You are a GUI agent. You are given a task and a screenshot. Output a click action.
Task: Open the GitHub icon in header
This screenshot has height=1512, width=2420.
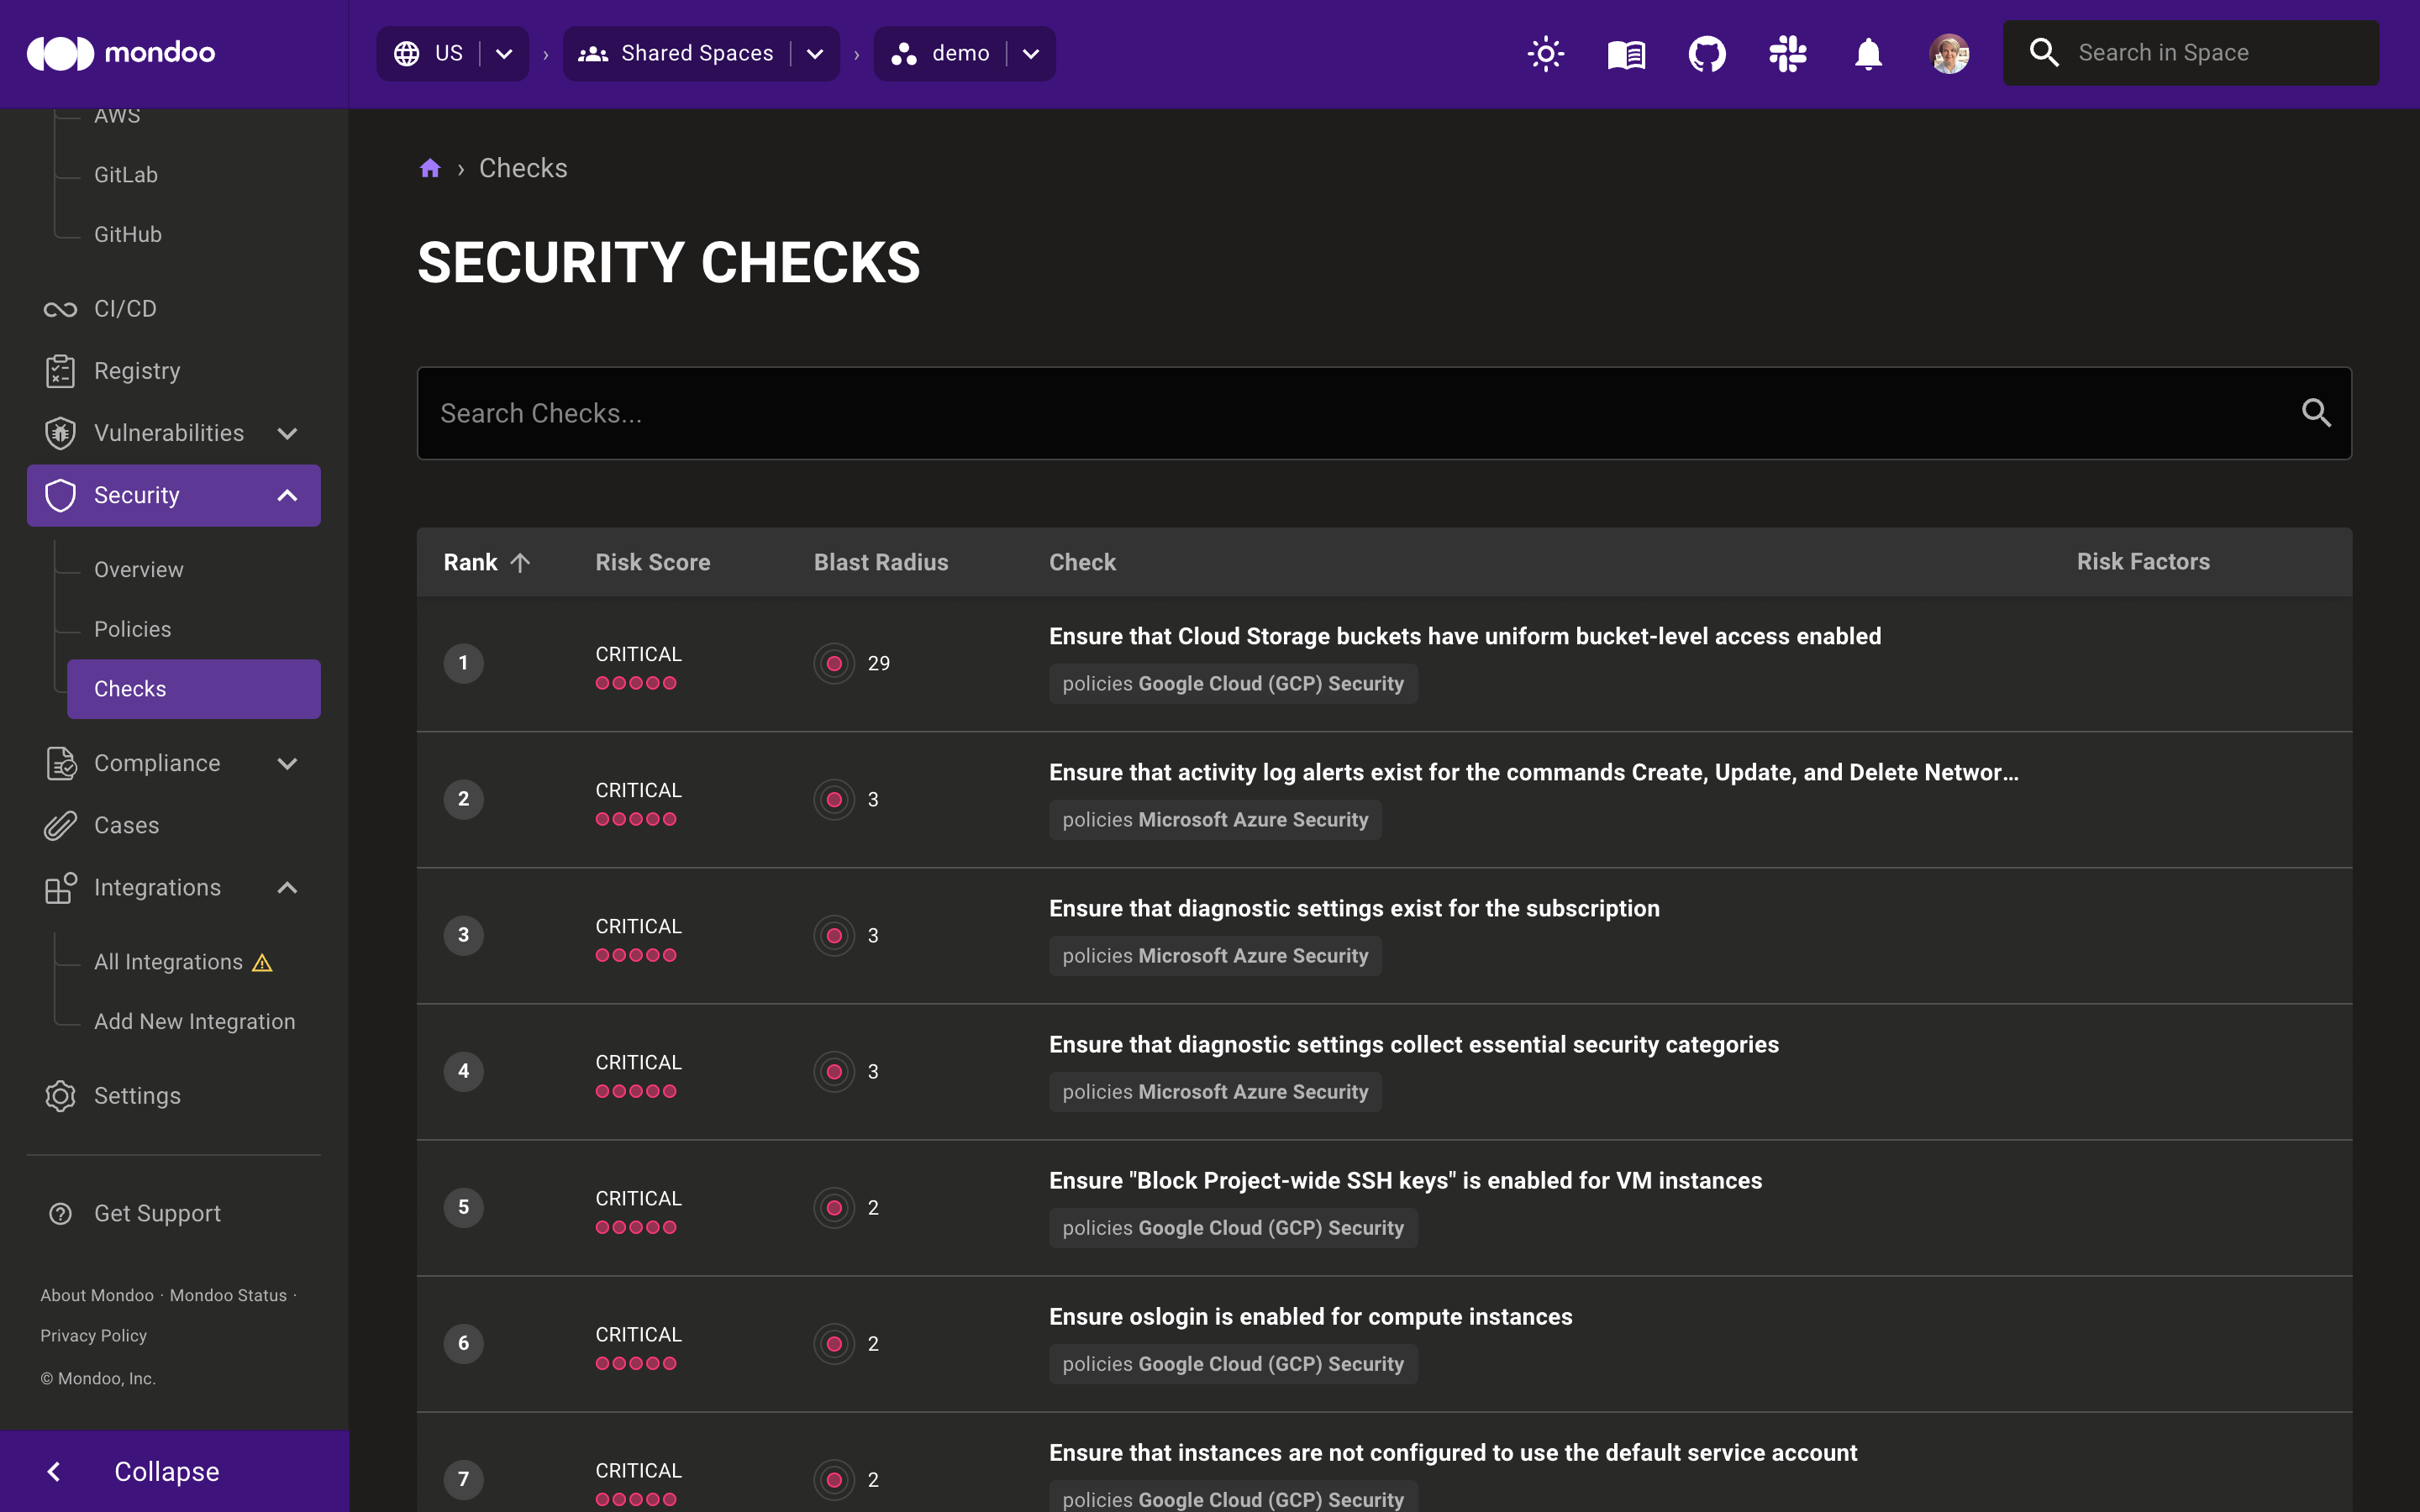pos(1707,53)
